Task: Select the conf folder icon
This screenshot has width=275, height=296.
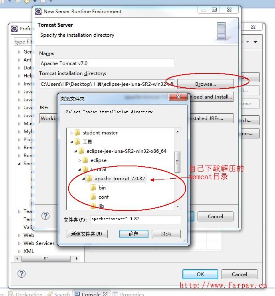Action: coord(93,197)
